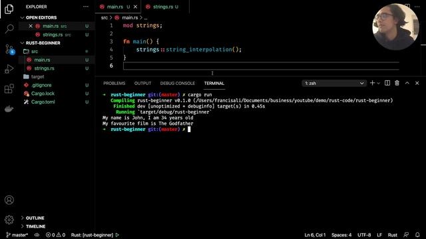
Task: Click Spaces: 4 indentation setting
Action: (x=341, y=235)
